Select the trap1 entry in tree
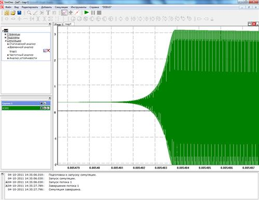Viewport: 259px width, 200px height. coord(13,51)
